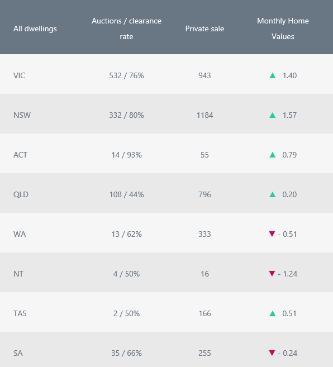
Task: Click the VIC state label
Action: pos(19,75)
